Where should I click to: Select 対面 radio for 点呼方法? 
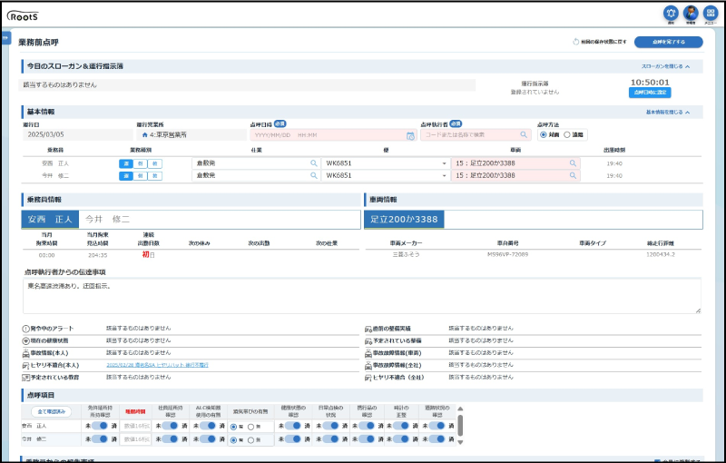click(x=544, y=134)
